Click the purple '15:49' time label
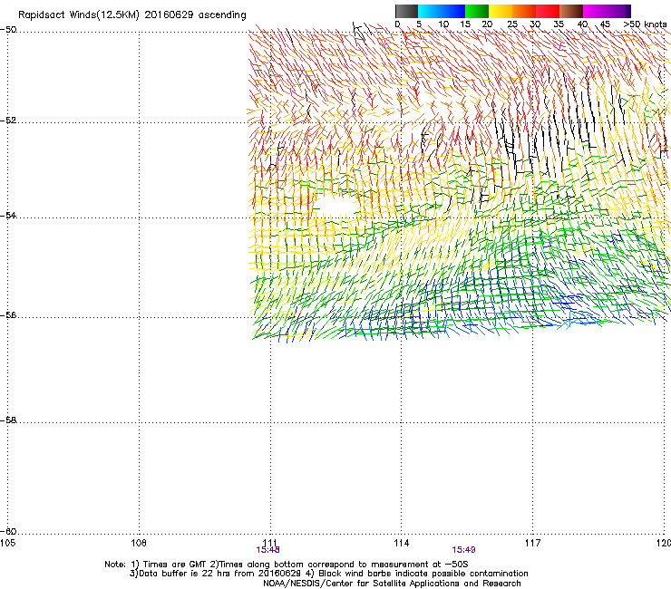 point(463,550)
